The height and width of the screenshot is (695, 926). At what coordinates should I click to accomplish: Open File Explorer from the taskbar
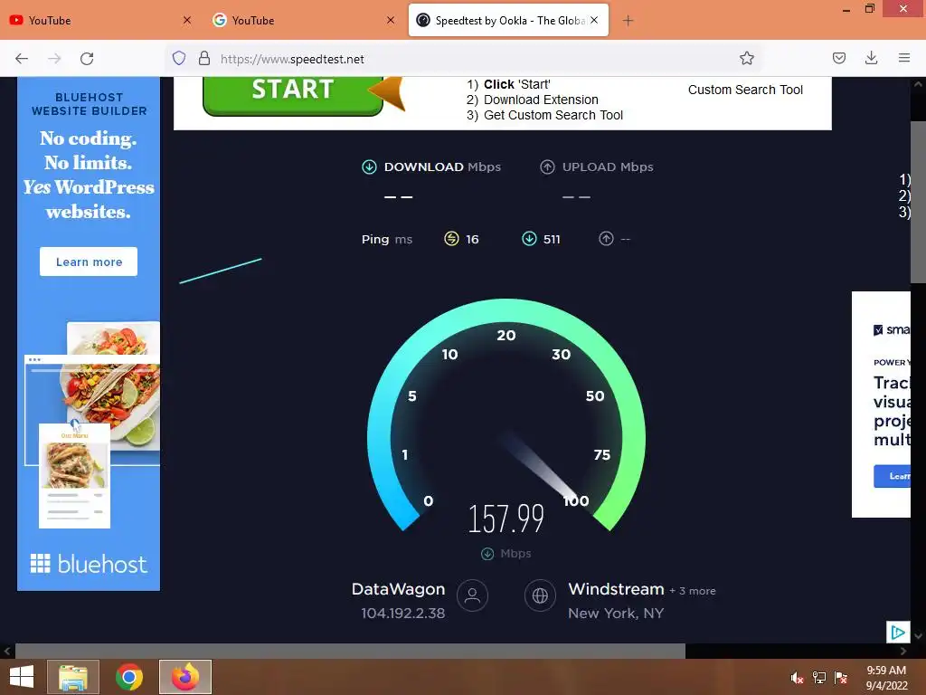click(73, 677)
